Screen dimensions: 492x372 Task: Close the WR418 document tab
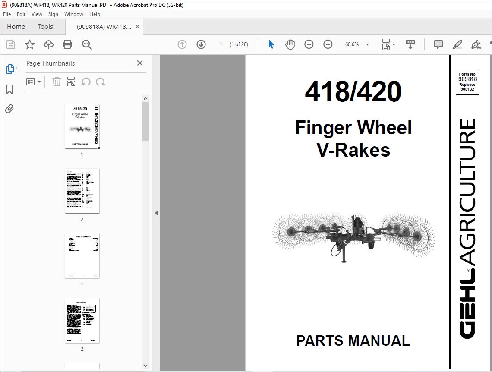tap(137, 27)
